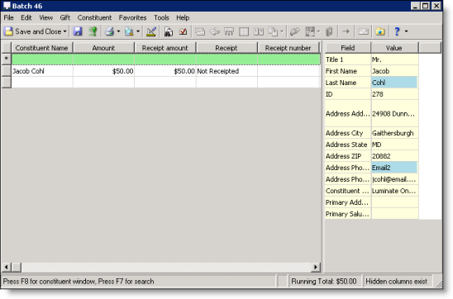The height and width of the screenshot is (299, 453).
Task: Click the print preview magnifier icon
Action: (x=129, y=31)
